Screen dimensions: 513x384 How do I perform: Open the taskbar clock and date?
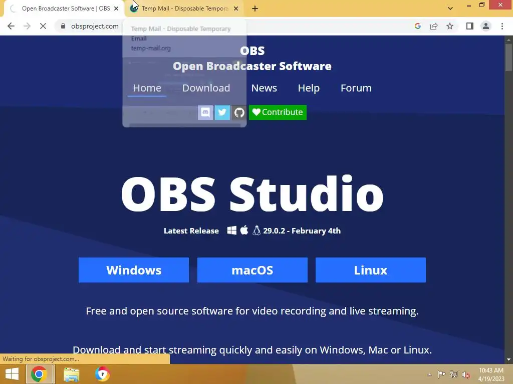pos(491,374)
